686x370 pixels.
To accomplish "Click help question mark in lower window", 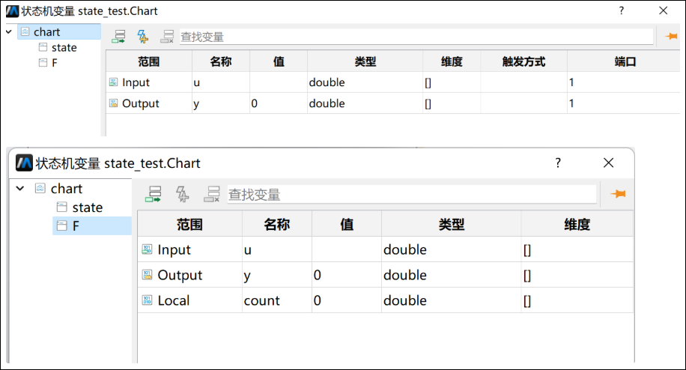I will tap(558, 163).
